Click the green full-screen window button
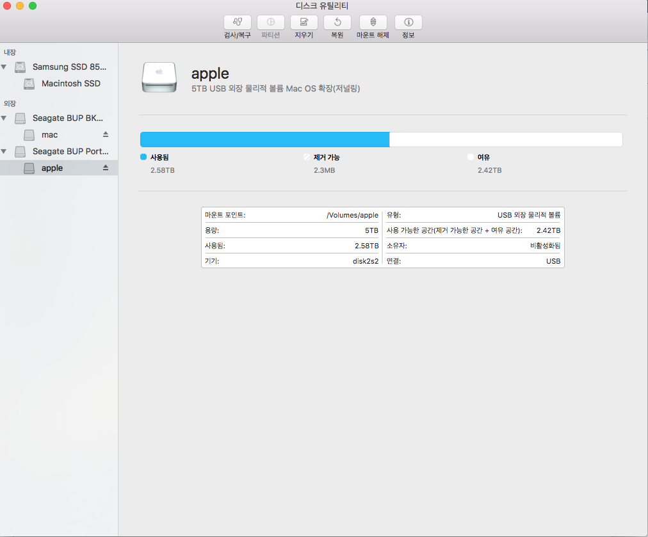Image resolution: width=648 pixels, height=537 pixels. (33, 6)
